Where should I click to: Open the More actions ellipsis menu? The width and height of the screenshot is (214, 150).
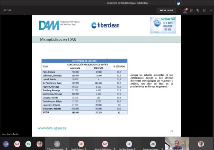(x=210, y=10)
